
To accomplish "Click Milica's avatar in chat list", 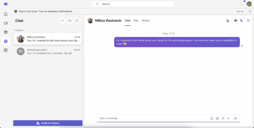I will tap(21, 39).
